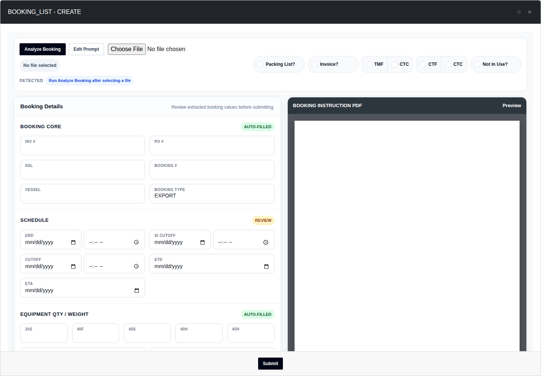
Task: Tick the Invoice? checkbox
Action: pyautogui.click(x=315, y=64)
